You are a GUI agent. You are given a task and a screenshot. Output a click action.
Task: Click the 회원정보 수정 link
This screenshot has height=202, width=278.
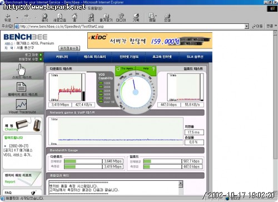[28, 59]
